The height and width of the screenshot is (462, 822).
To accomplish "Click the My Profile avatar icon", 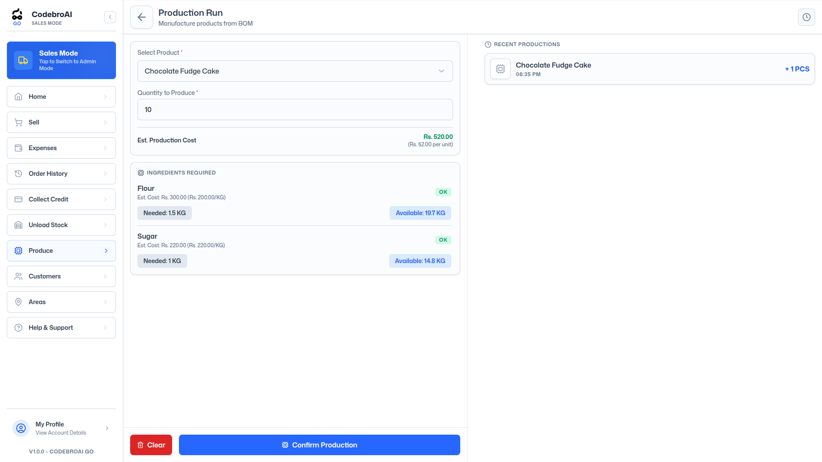I will 21,428.
